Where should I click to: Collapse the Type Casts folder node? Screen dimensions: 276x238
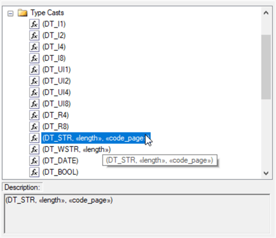(x=10, y=13)
